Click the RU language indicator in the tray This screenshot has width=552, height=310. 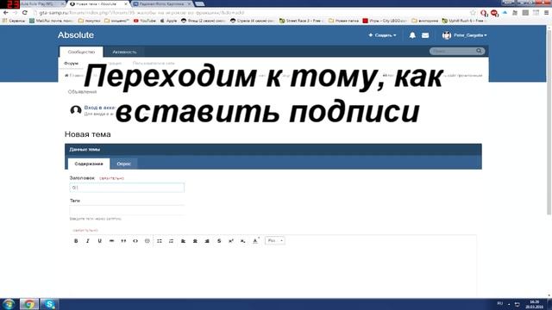[500, 303]
